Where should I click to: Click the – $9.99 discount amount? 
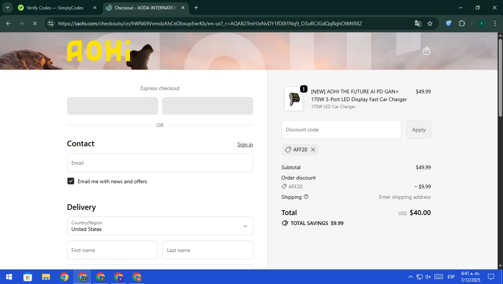pyautogui.click(x=423, y=187)
